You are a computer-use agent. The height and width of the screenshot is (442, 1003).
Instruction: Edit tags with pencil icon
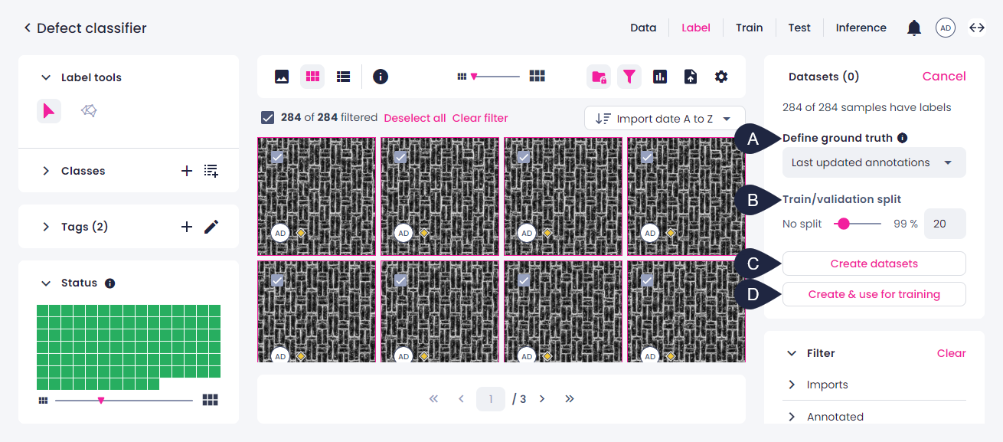click(211, 227)
